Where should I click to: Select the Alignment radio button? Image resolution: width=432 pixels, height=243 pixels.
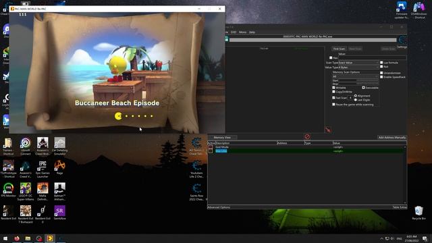click(x=356, y=96)
